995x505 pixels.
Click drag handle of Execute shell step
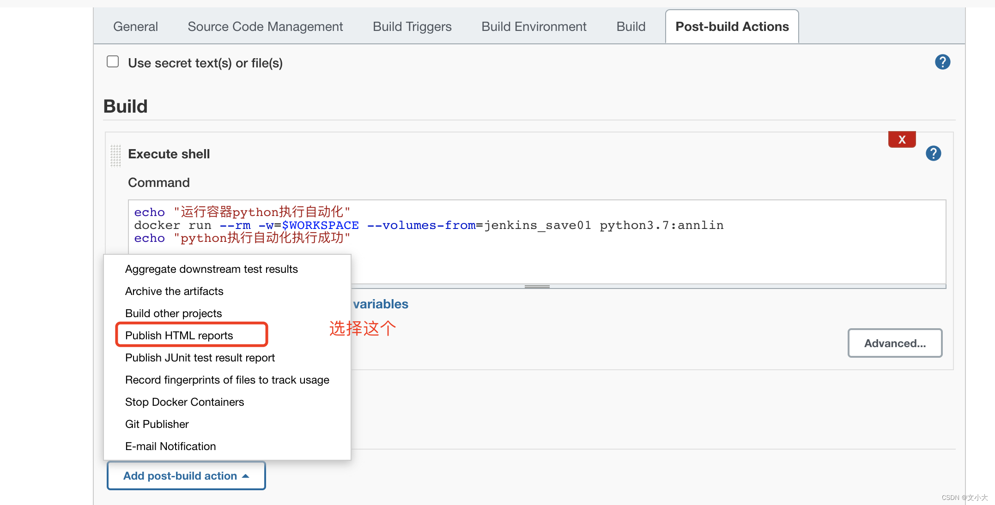tap(115, 155)
